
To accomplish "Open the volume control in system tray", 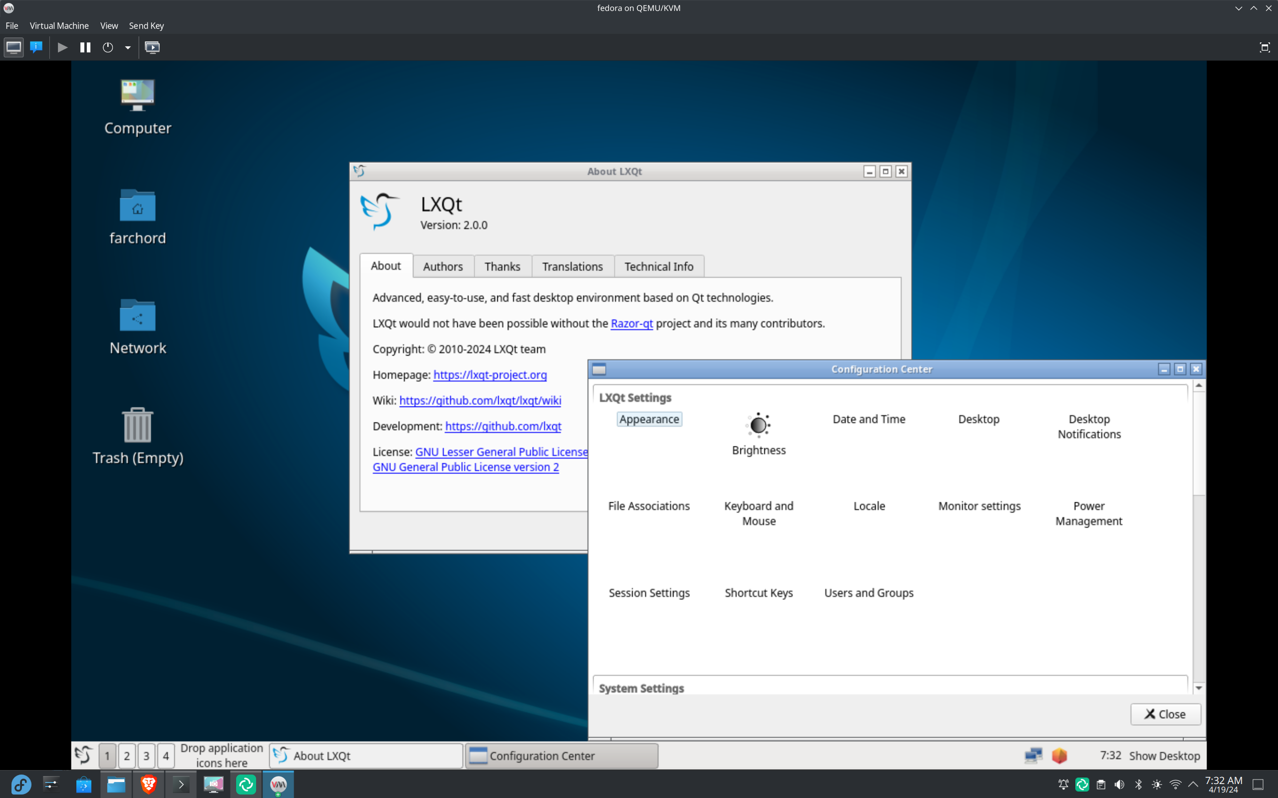I will click(1119, 785).
